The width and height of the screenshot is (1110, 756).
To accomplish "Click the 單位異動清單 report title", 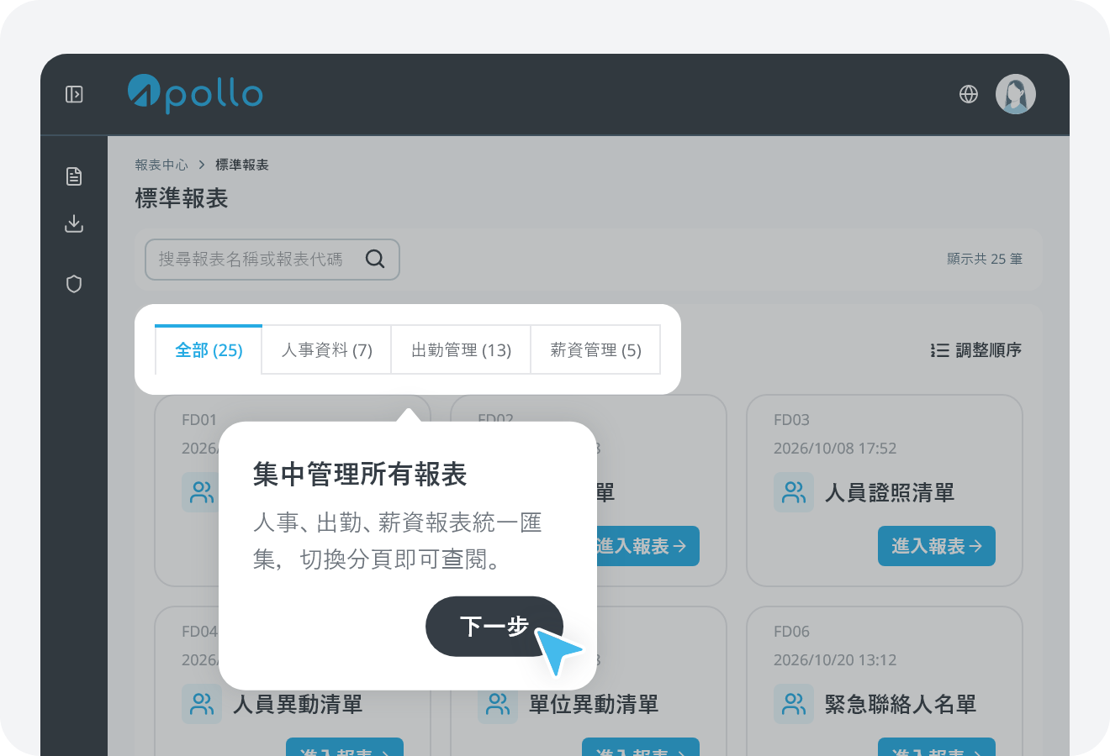I will (594, 705).
